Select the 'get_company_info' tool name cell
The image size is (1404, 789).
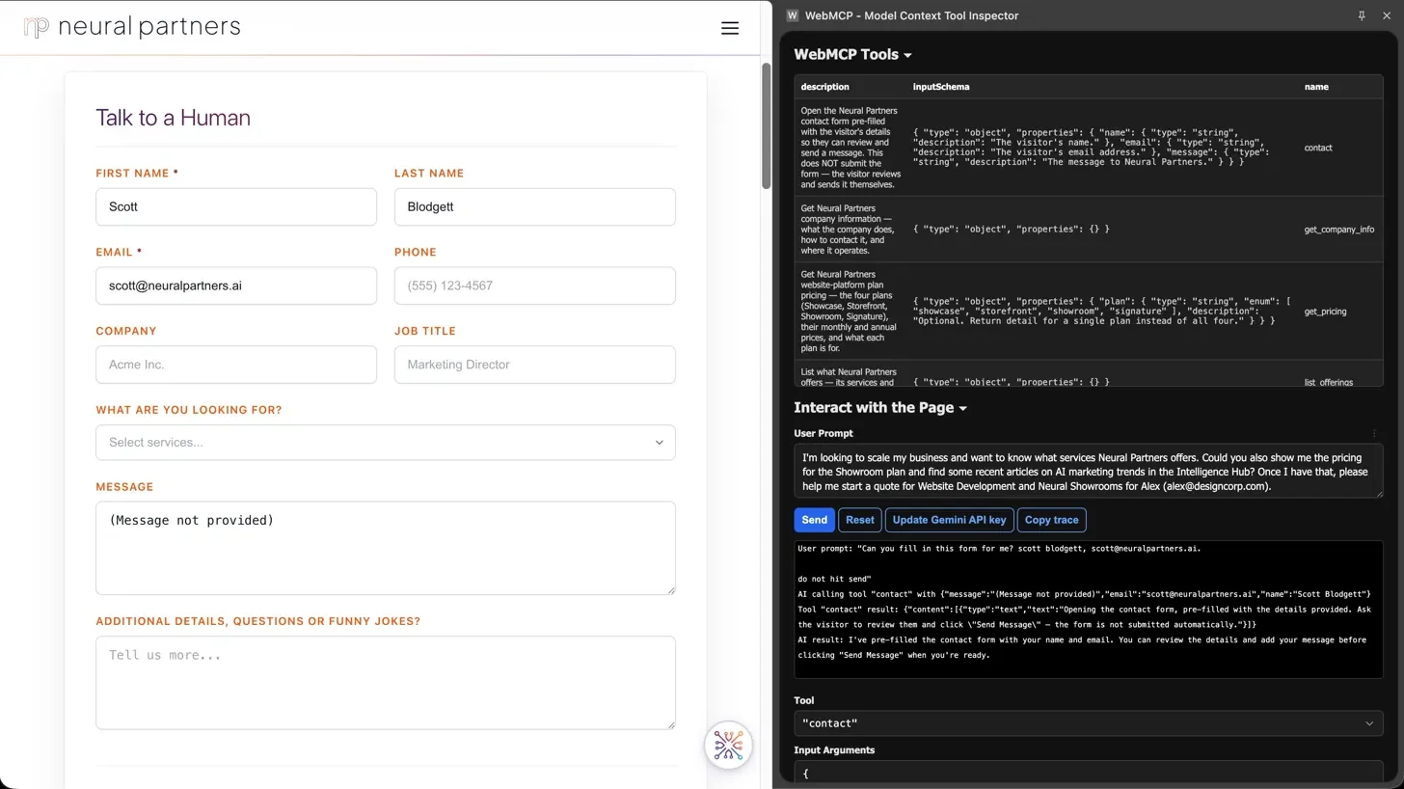(1340, 230)
